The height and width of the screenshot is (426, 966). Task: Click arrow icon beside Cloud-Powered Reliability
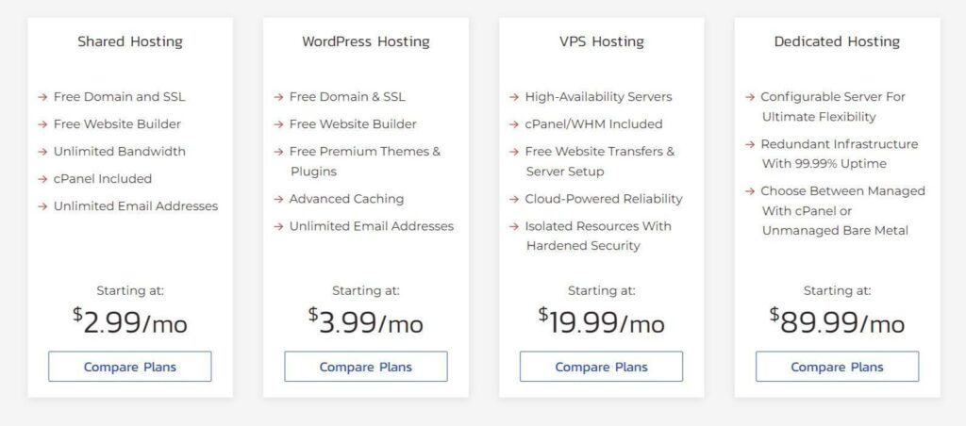coord(514,200)
